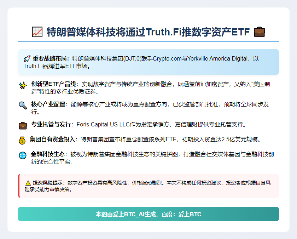The height and width of the screenshot is (239, 297).
Task: Click the bold label 创新型ETF产品线
Action: (x=53, y=84)
